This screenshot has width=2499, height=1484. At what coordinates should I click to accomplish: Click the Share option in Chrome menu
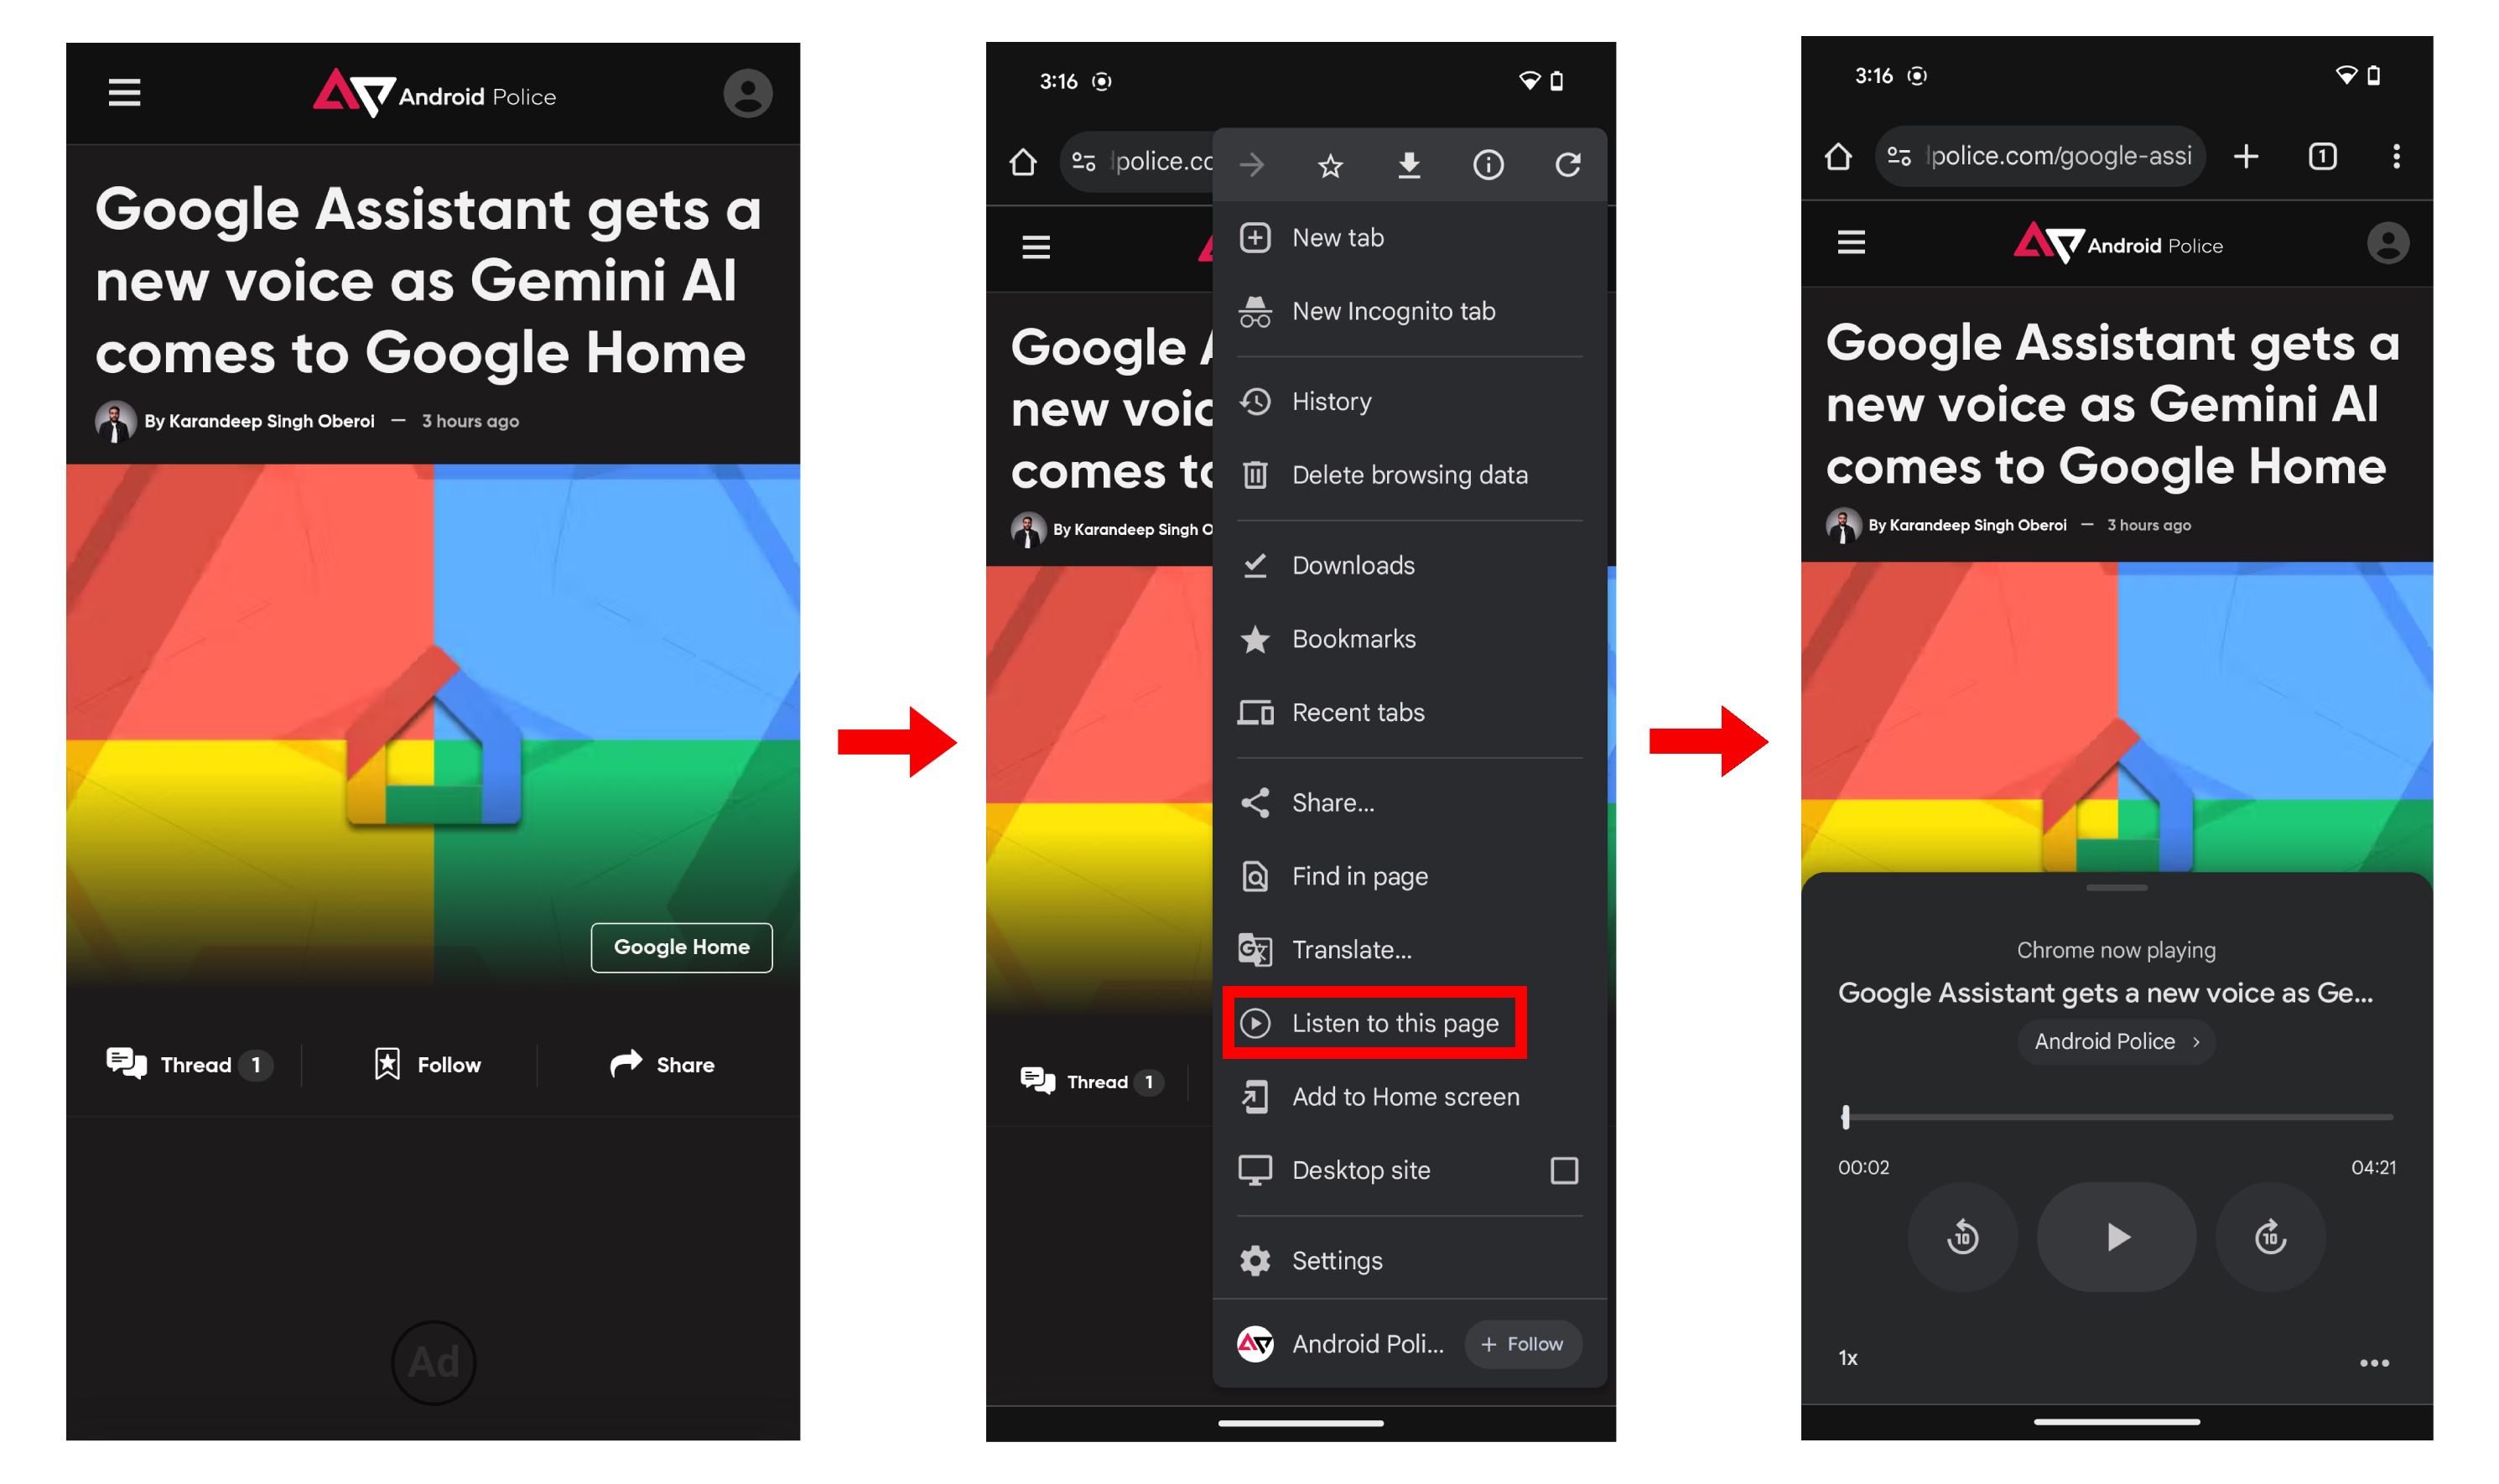click(x=1335, y=804)
